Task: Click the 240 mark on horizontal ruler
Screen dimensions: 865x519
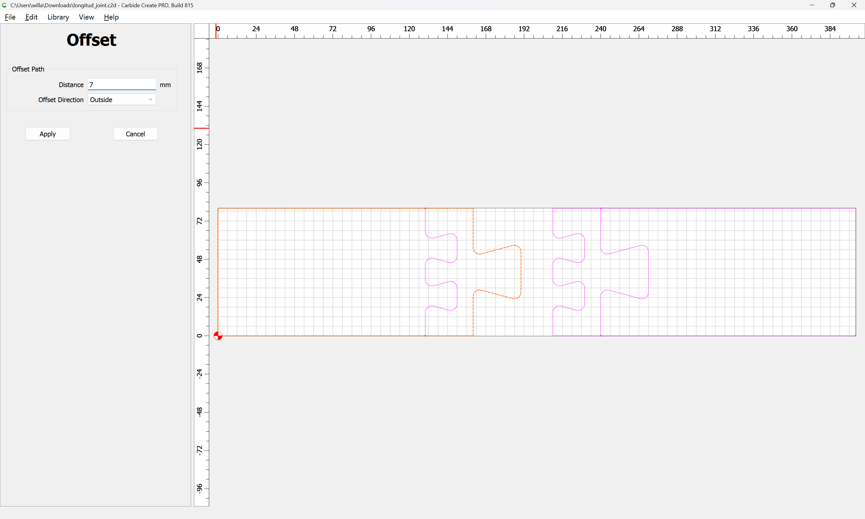Action: coord(600,29)
